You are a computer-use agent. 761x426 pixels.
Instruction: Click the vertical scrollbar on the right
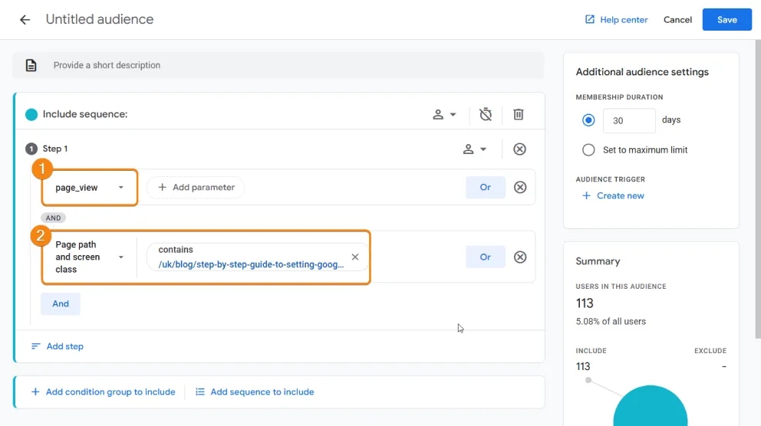(x=758, y=189)
